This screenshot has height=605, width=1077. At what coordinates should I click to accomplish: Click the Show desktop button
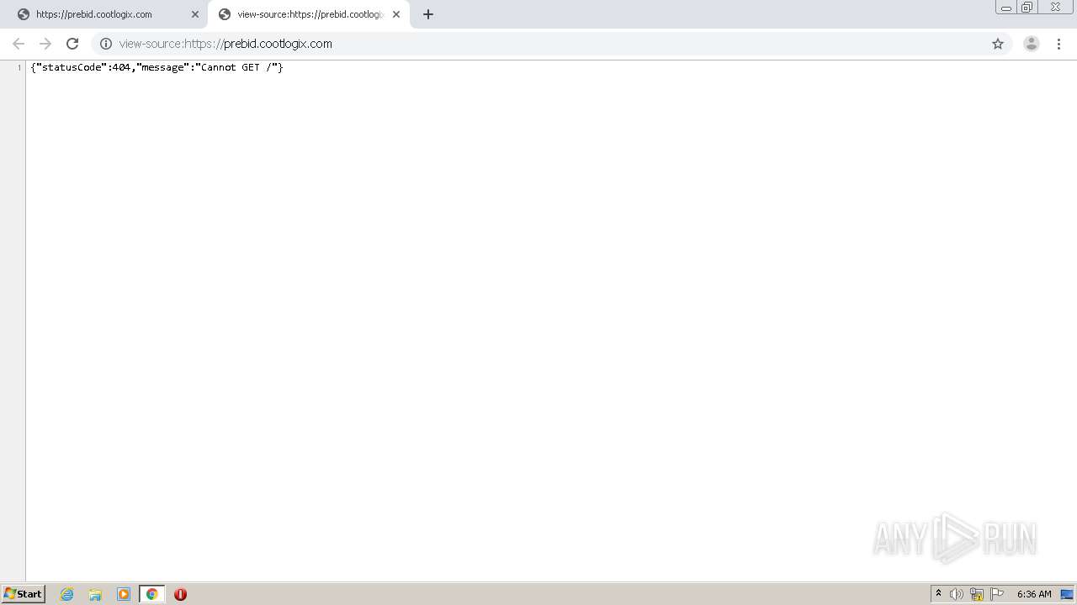[x=1067, y=594]
